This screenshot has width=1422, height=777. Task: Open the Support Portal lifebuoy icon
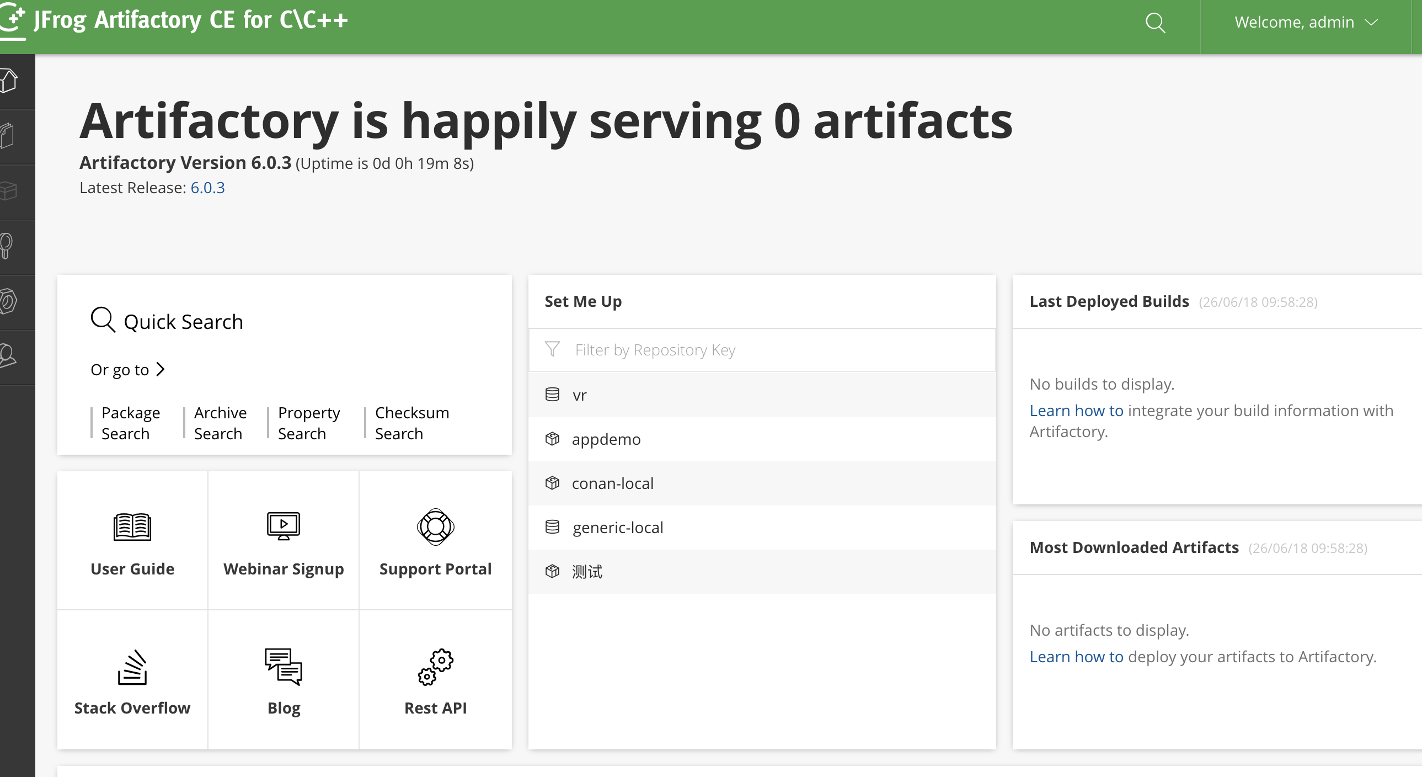(436, 527)
